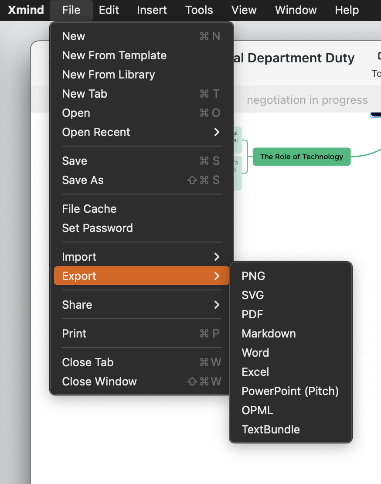
Task: Open the Insert menu
Action: pos(152,10)
